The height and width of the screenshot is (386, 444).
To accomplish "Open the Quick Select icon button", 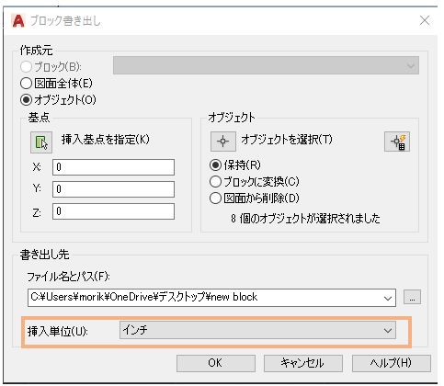I will [397, 142].
